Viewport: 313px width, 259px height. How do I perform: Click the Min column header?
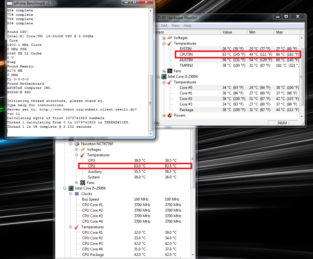pos(260,32)
